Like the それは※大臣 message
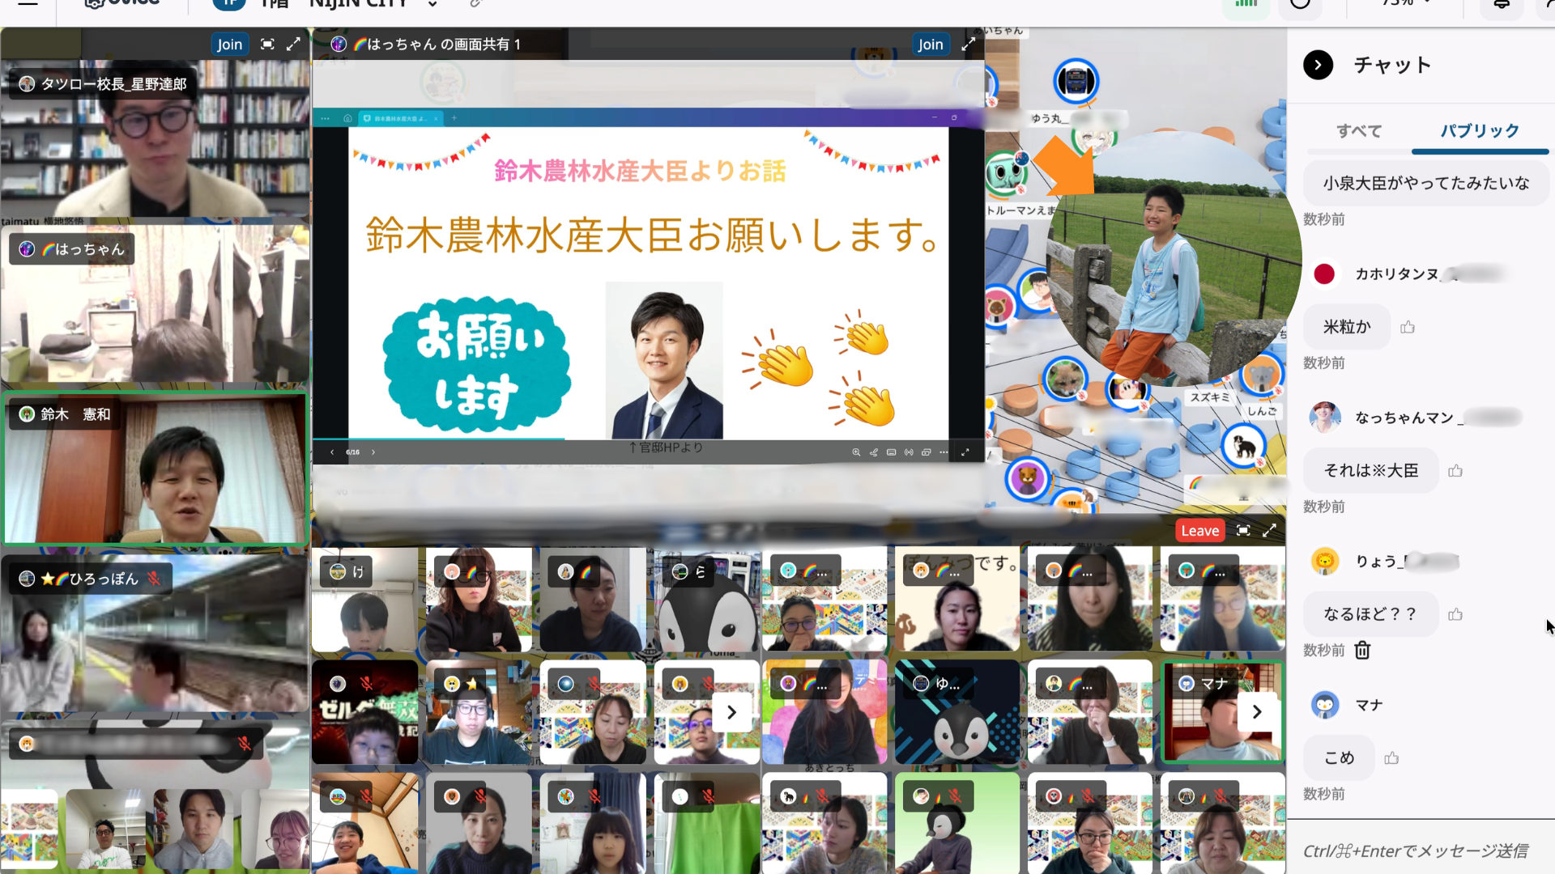 1455,470
